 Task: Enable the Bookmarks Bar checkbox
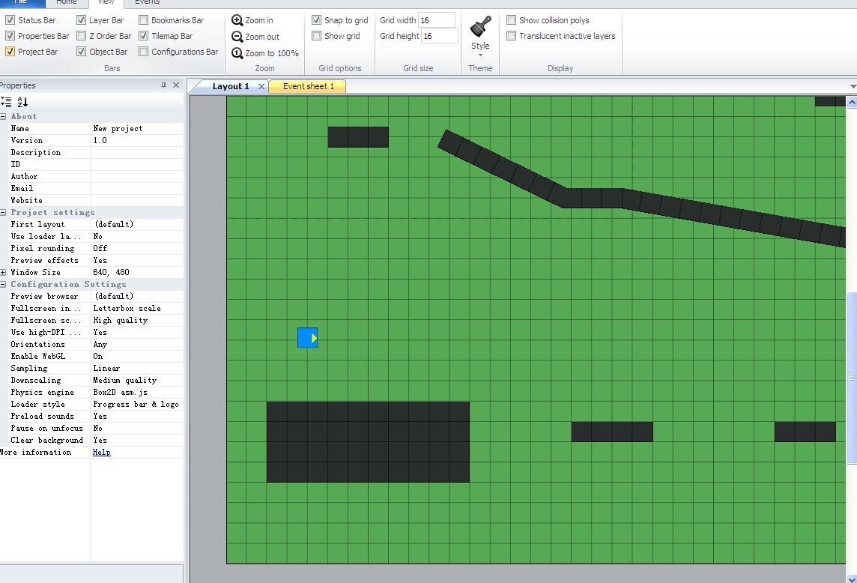(143, 20)
